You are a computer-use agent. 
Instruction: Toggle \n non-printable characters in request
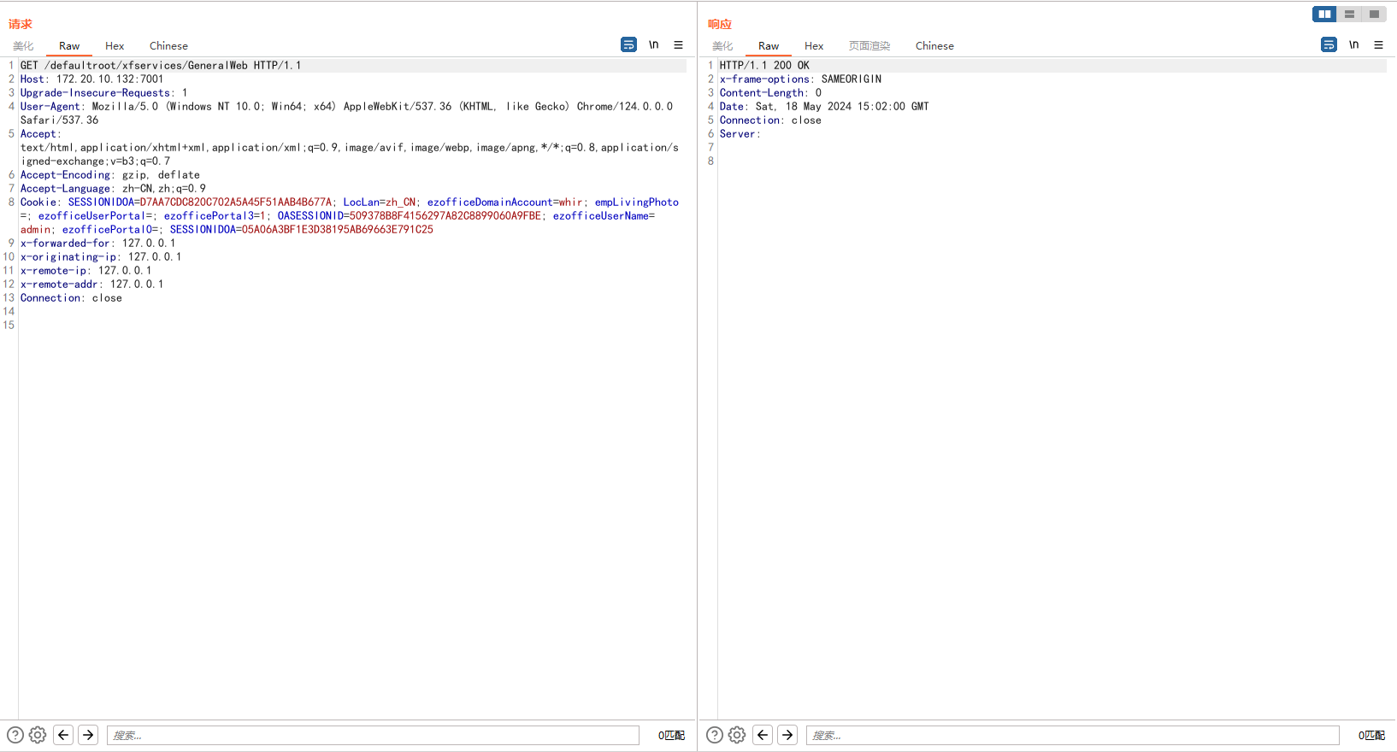654,44
